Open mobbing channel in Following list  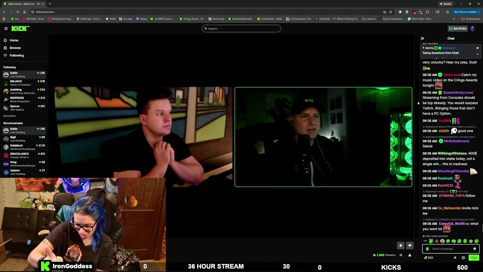[x=24, y=91]
